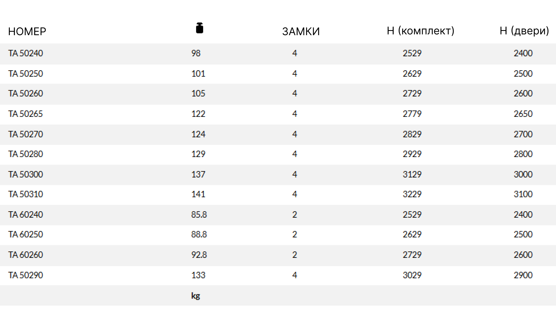Click the ЗАМКИ column header
This screenshot has width=556, height=322.
click(301, 31)
